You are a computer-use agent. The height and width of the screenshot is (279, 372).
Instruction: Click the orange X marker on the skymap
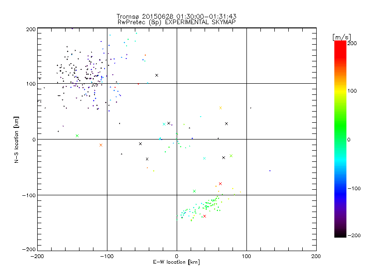[x=101, y=145]
